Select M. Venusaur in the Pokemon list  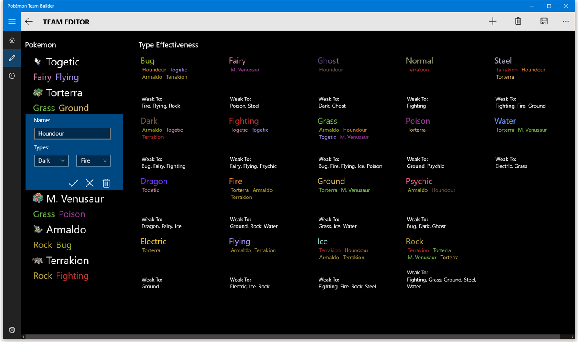[x=75, y=199]
